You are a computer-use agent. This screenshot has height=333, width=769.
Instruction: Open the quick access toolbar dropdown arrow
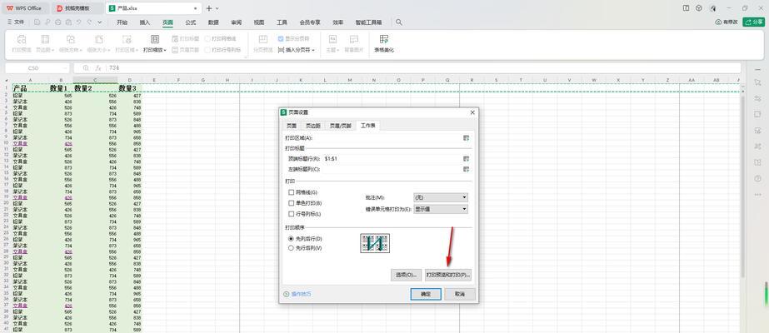tap(99, 22)
